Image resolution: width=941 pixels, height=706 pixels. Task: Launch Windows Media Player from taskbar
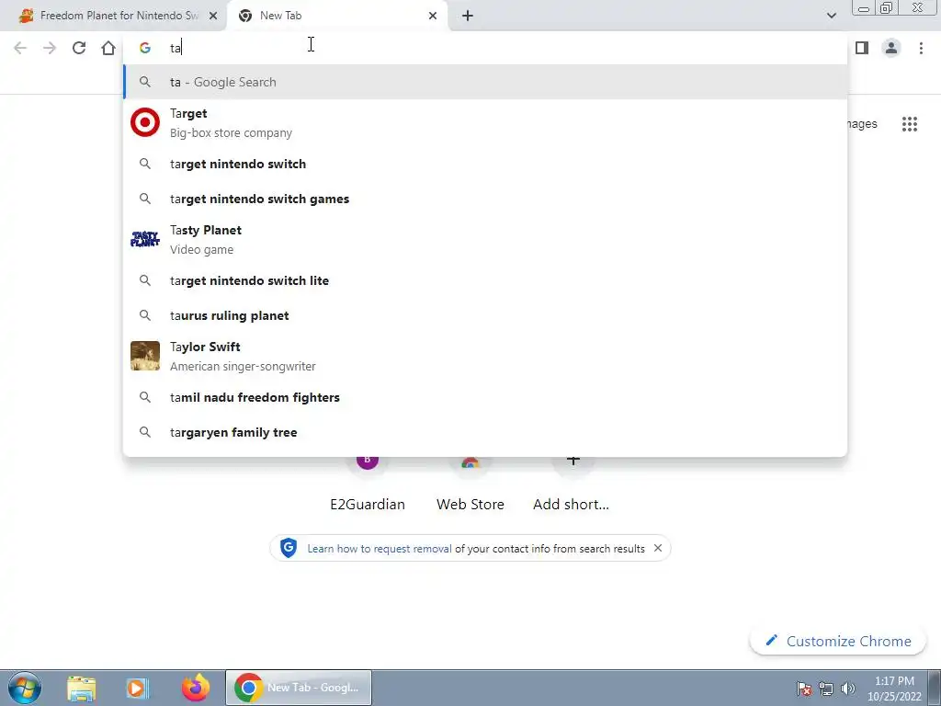tap(138, 688)
